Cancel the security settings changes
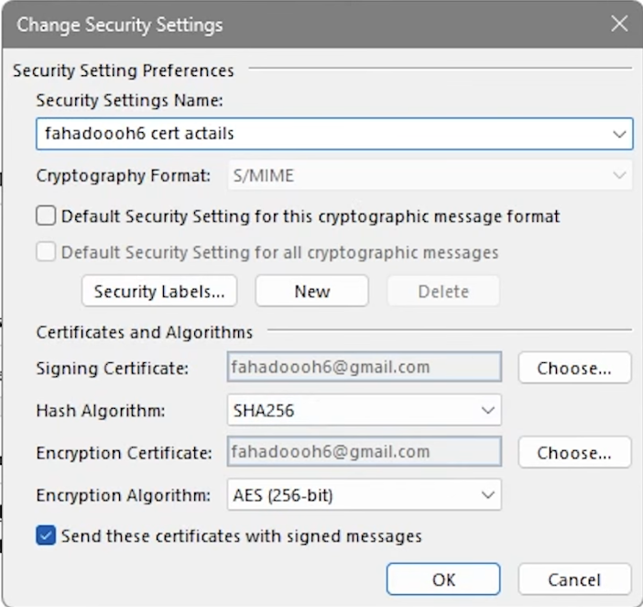The height and width of the screenshot is (607, 643). pos(574,579)
